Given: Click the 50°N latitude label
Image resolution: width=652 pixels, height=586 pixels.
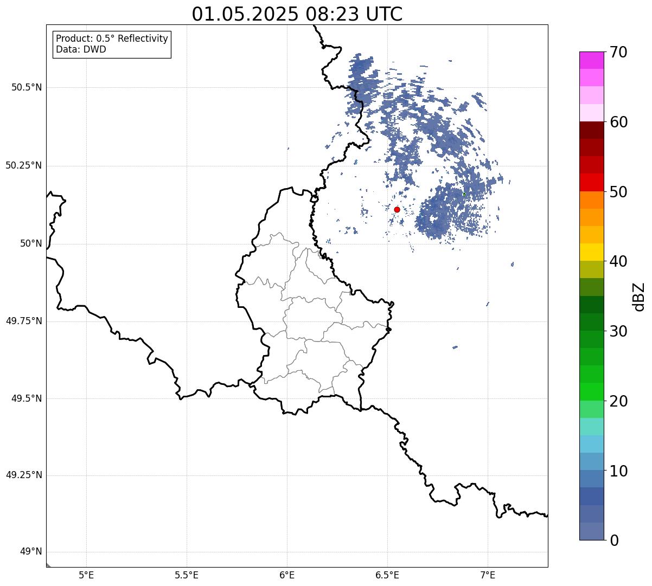Looking at the screenshot, I should 31,243.
